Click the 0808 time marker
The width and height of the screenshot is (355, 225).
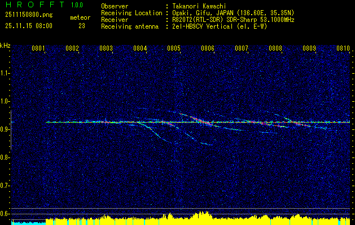[275, 48]
